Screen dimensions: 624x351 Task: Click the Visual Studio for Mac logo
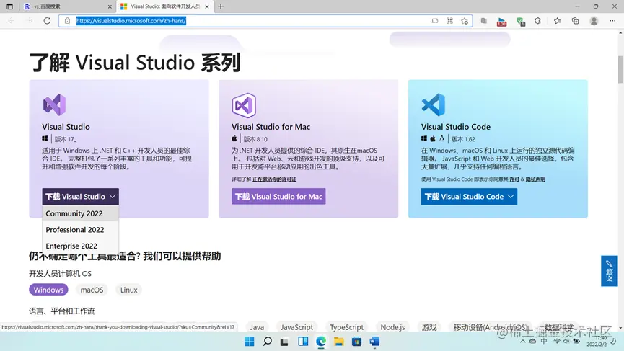click(244, 105)
